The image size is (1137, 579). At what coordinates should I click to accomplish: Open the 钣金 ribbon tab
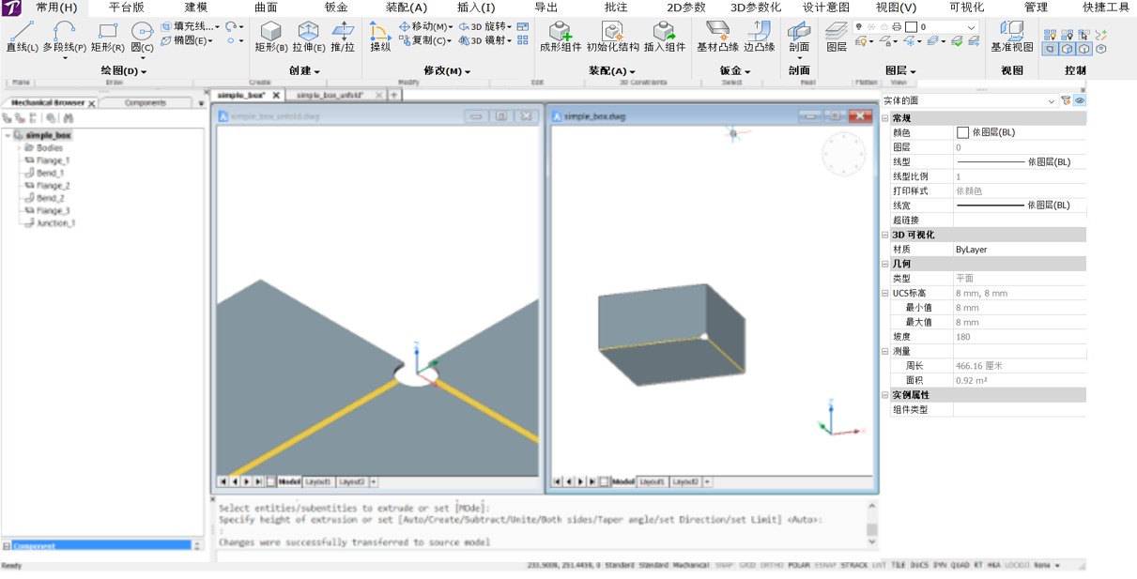coord(336,8)
